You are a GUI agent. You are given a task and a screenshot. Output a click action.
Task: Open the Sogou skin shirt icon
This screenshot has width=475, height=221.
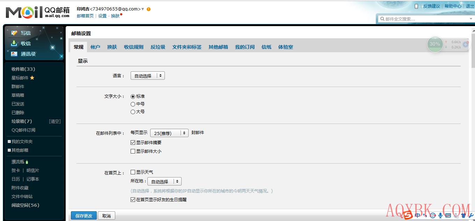click(x=463, y=216)
